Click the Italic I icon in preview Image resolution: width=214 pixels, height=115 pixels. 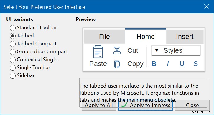point(168,64)
